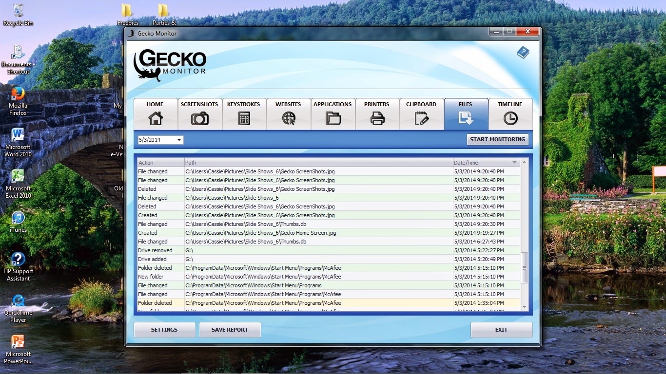Select the Microsoft Excel 2010 desktop icon

click(x=18, y=184)
